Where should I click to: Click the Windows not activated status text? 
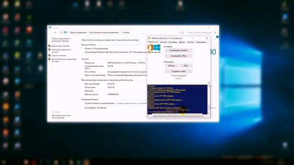[x=99, y=103]
